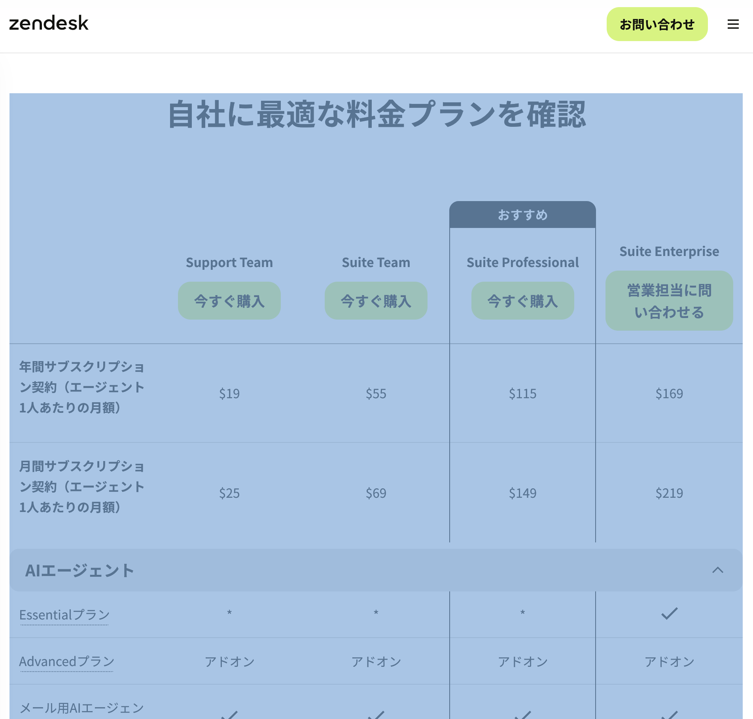This screenshot has width=753, height=719.
Task: Click the asterisk under Support Team Essential
Action: coord(229,613)
